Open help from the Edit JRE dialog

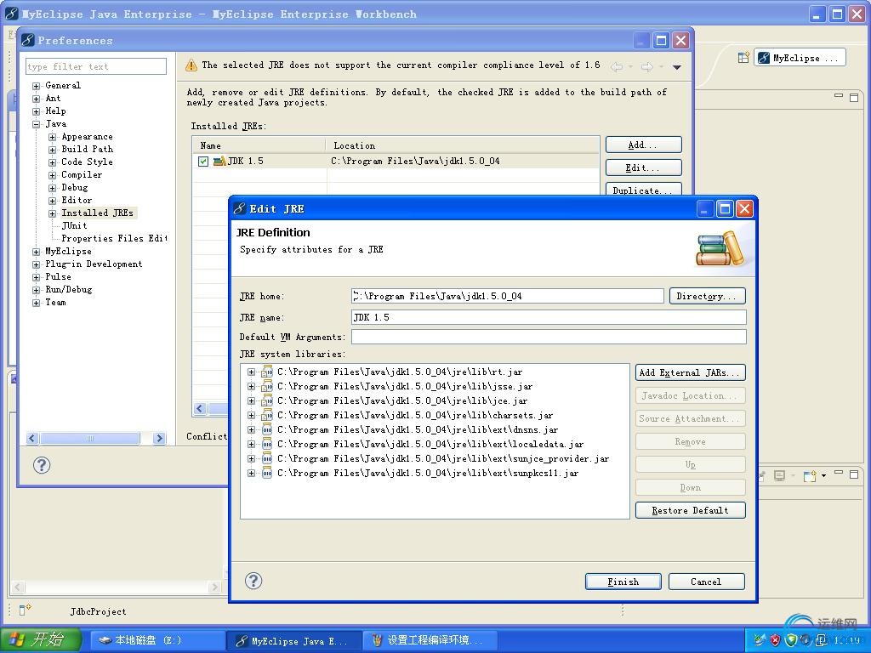(x=253, y=581)
